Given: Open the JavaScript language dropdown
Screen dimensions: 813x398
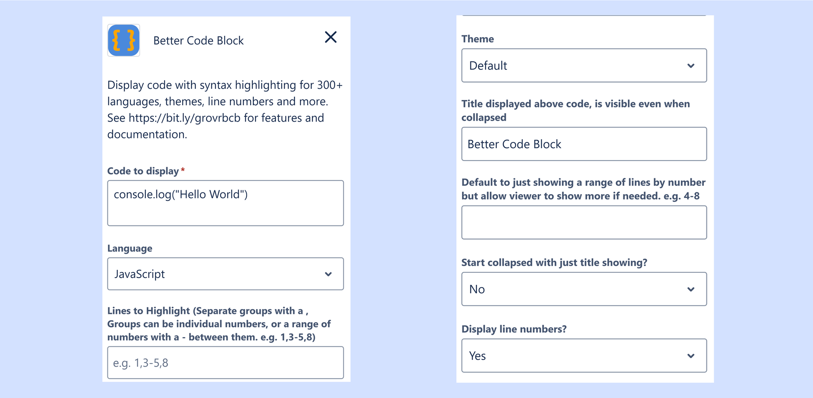Looking at the screenshot, I should [x=225, y=274].
